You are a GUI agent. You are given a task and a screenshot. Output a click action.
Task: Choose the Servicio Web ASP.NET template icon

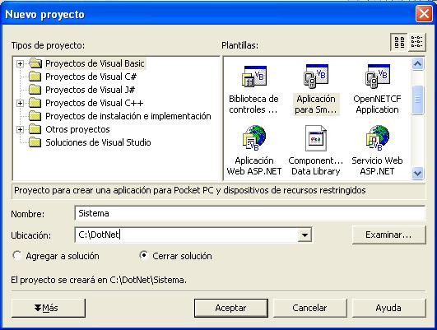coord(378,138)
